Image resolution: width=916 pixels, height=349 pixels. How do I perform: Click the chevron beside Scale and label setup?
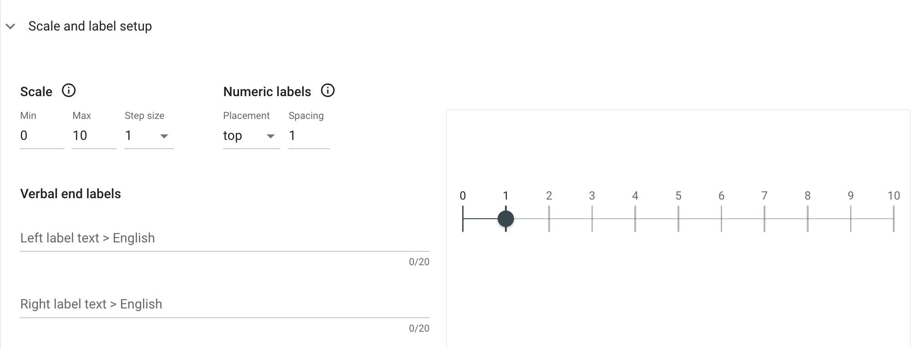point(10,26)
